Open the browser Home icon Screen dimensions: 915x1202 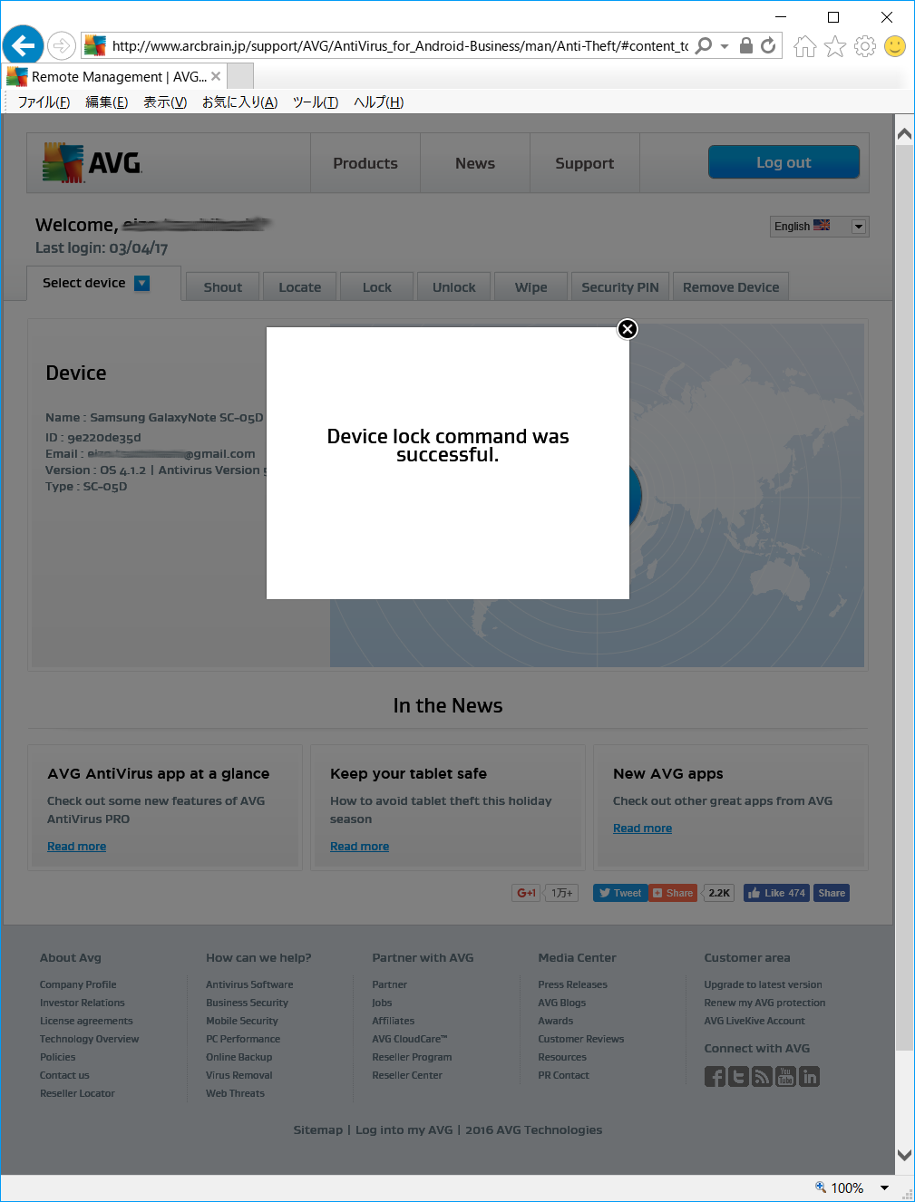coord(805,46)
